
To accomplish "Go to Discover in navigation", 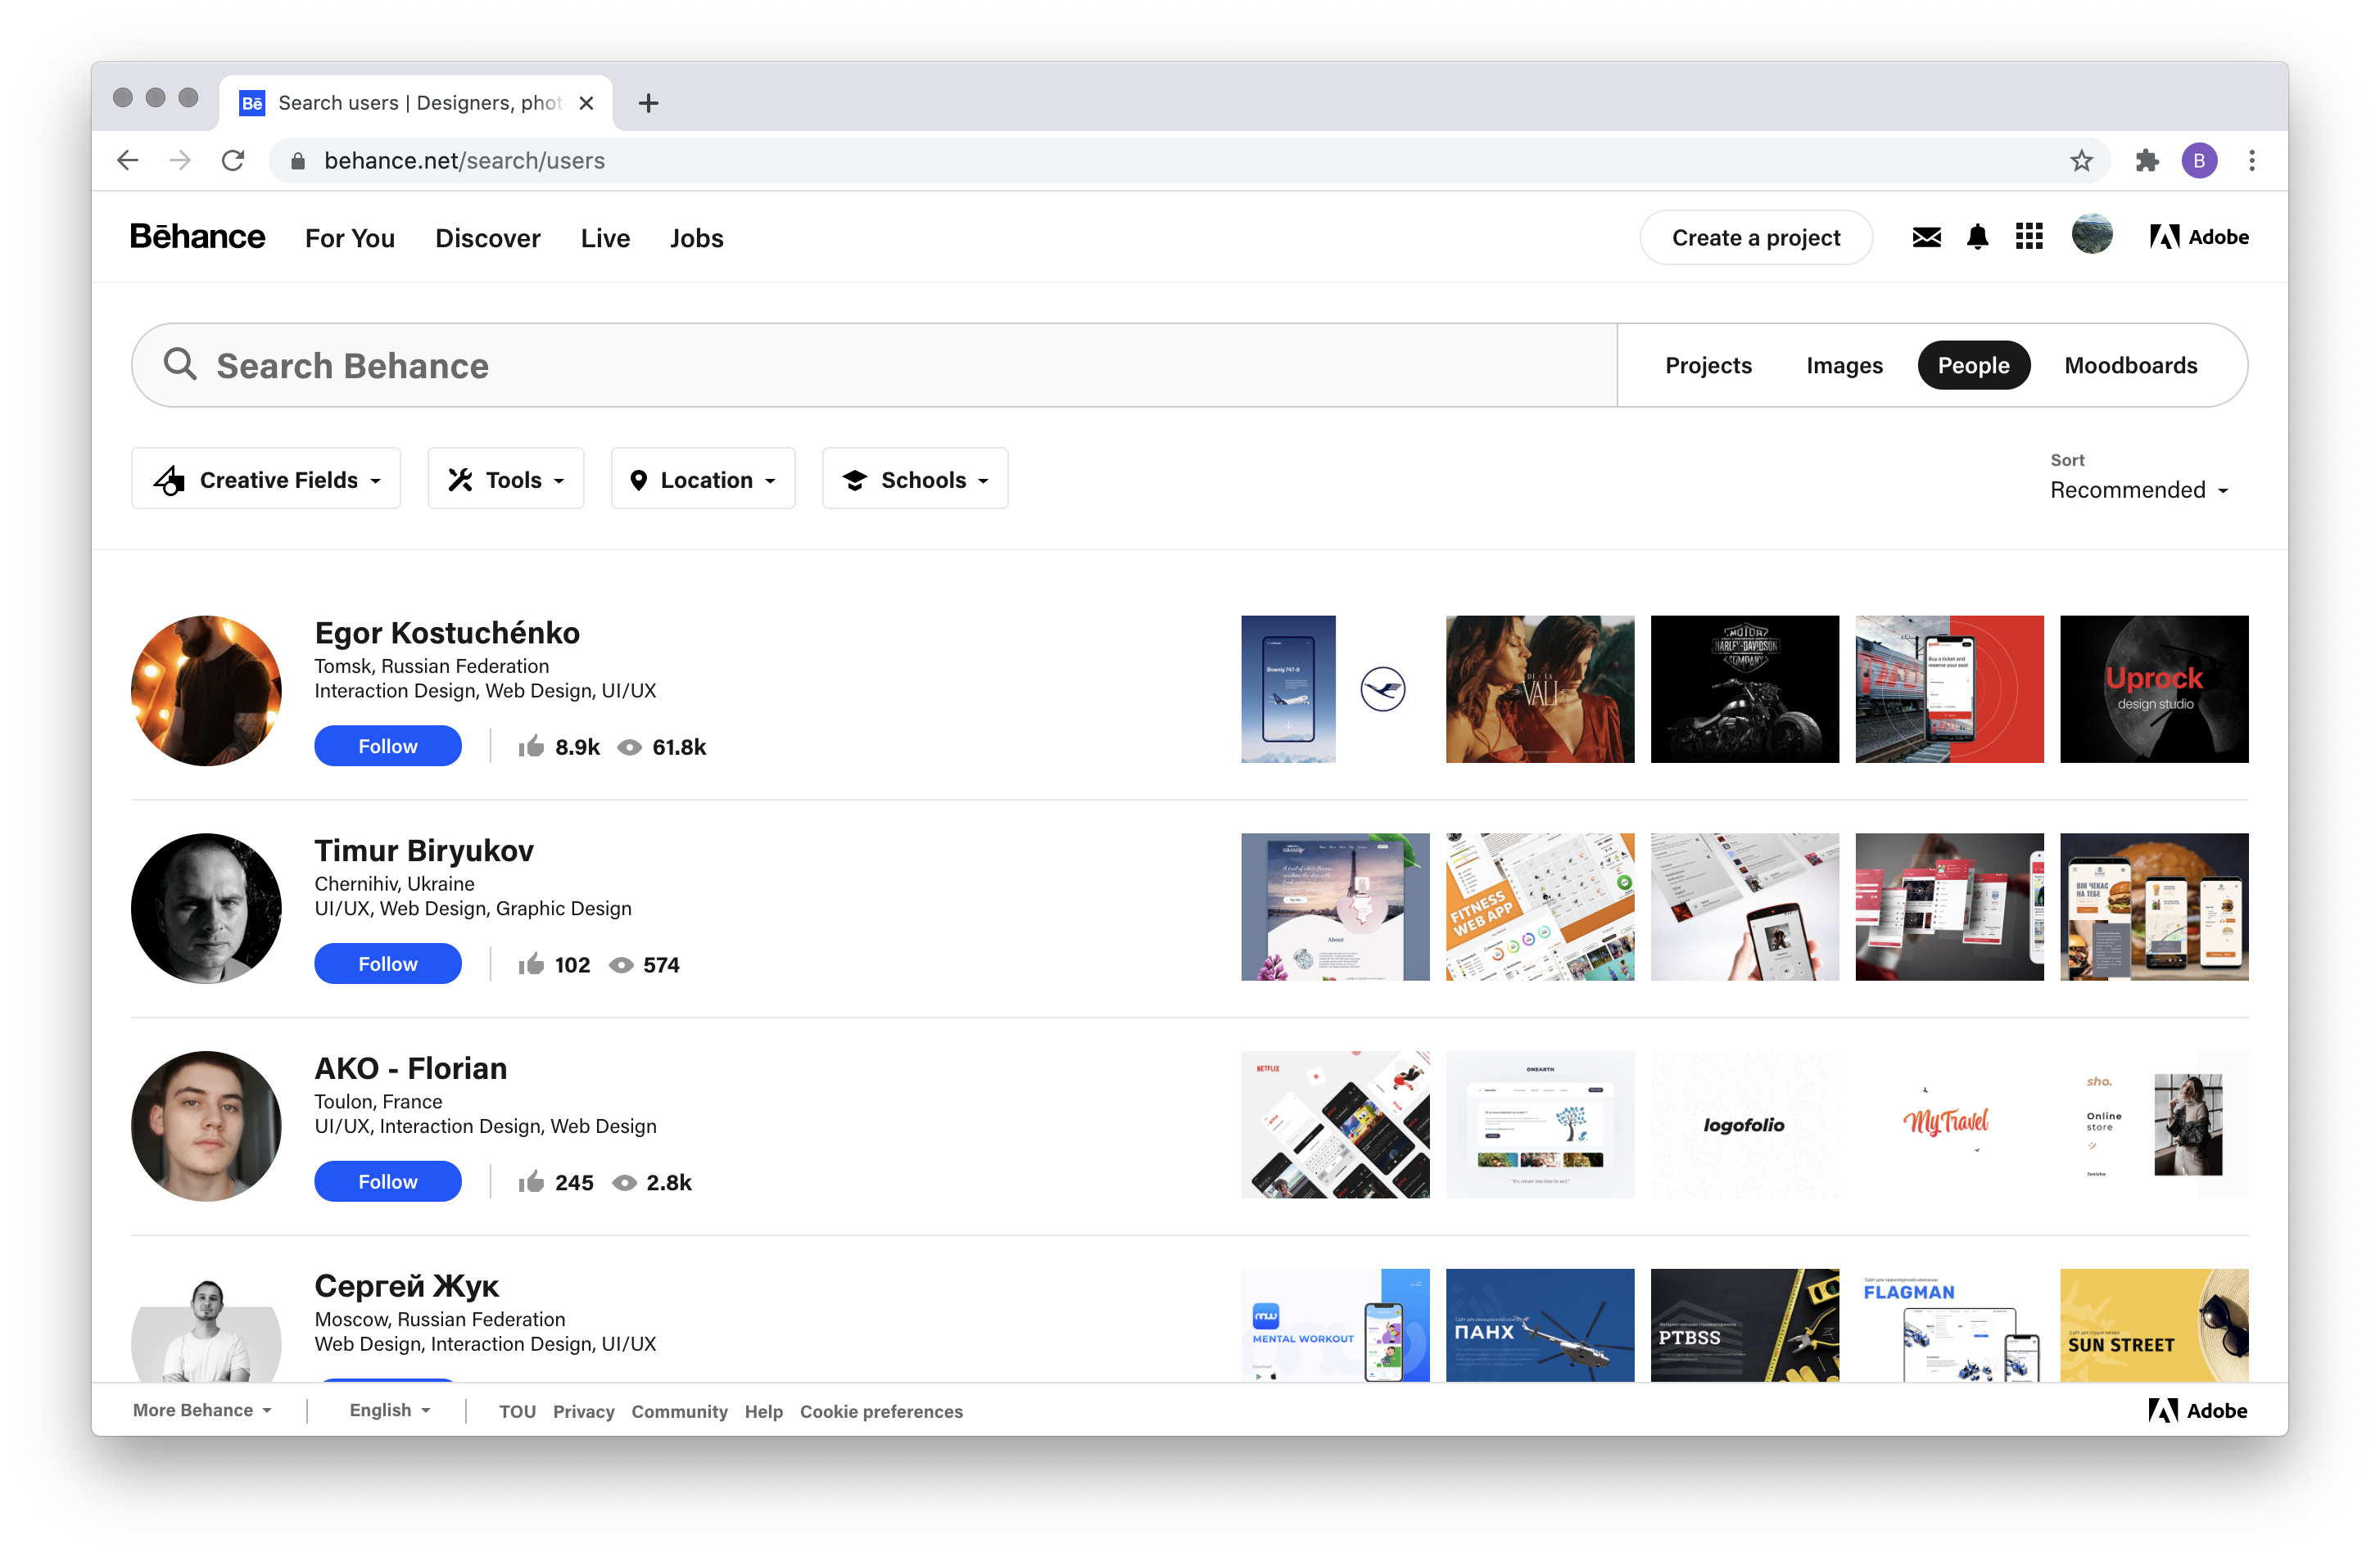I will click(x=488, y=238).
